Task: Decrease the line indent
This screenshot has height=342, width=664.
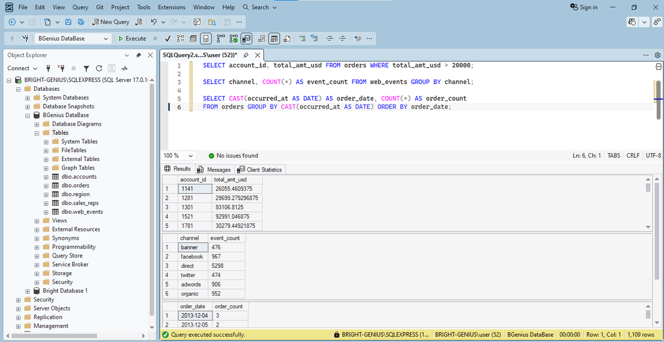Action: pos(330,39)
